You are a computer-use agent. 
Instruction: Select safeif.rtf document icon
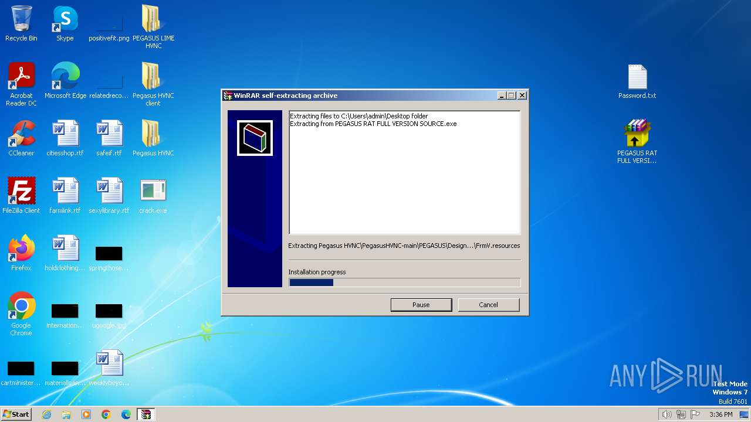point(109,138)
